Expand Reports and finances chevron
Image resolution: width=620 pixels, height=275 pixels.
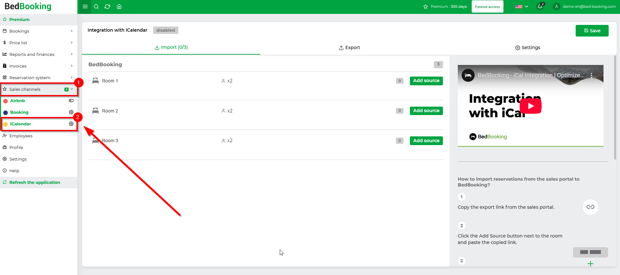click(72, 54)
